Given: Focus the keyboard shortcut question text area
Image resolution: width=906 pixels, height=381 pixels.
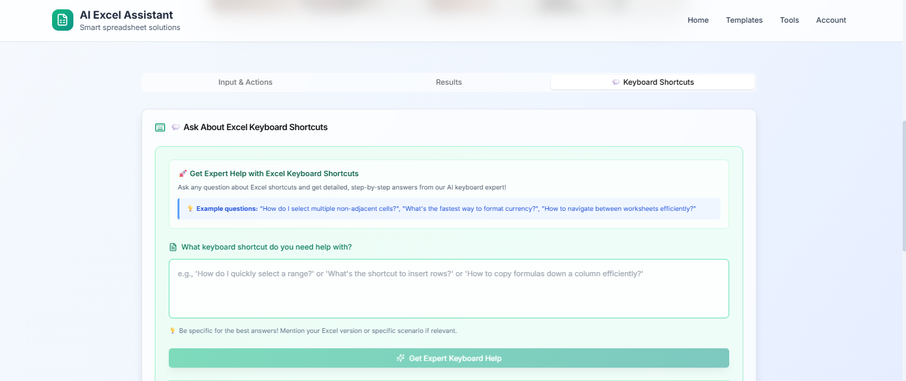Looking at the screenshot, I should point(449,288).
